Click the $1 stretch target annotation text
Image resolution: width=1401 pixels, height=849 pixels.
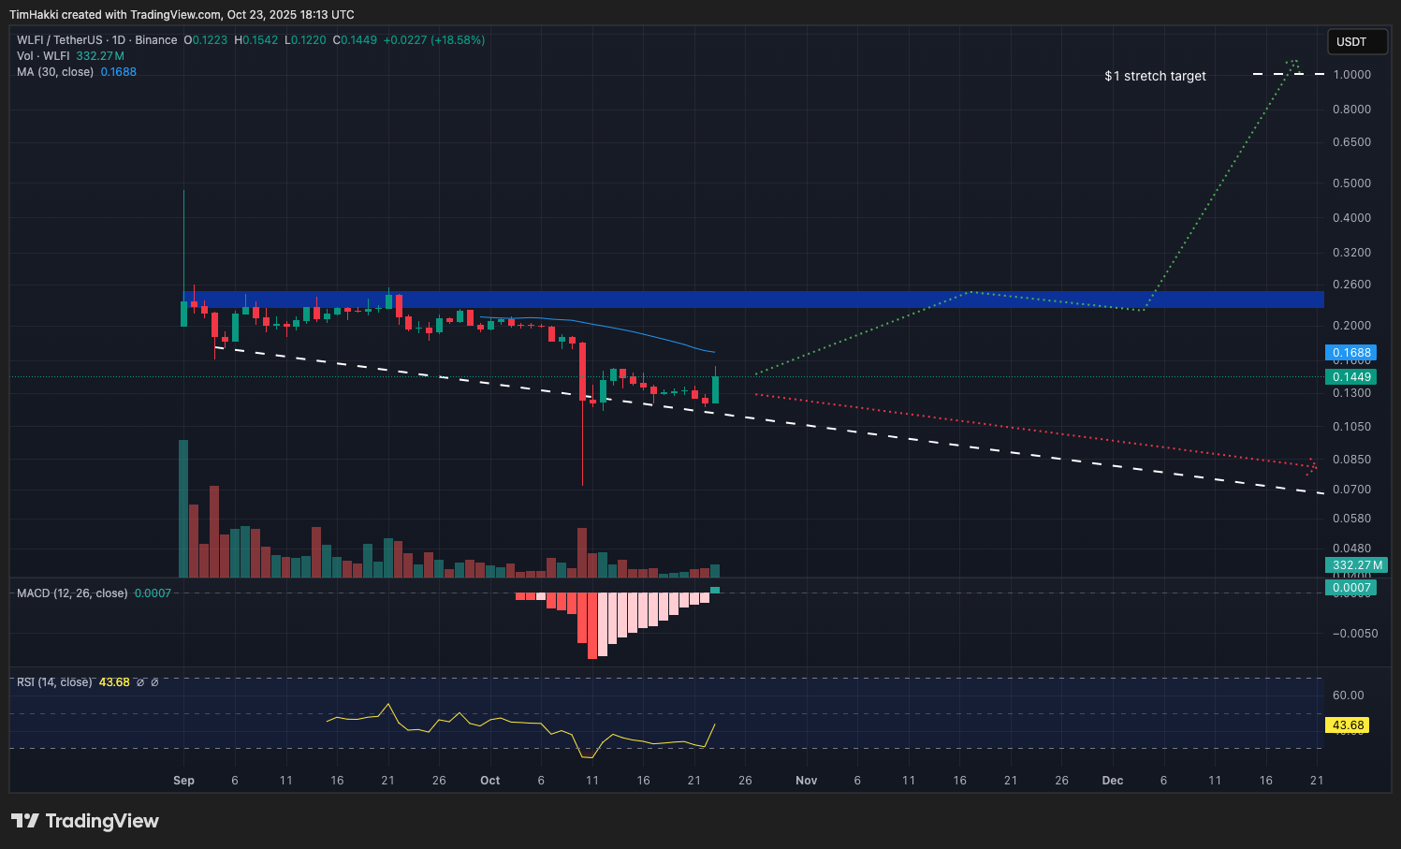coord(1154,76)
